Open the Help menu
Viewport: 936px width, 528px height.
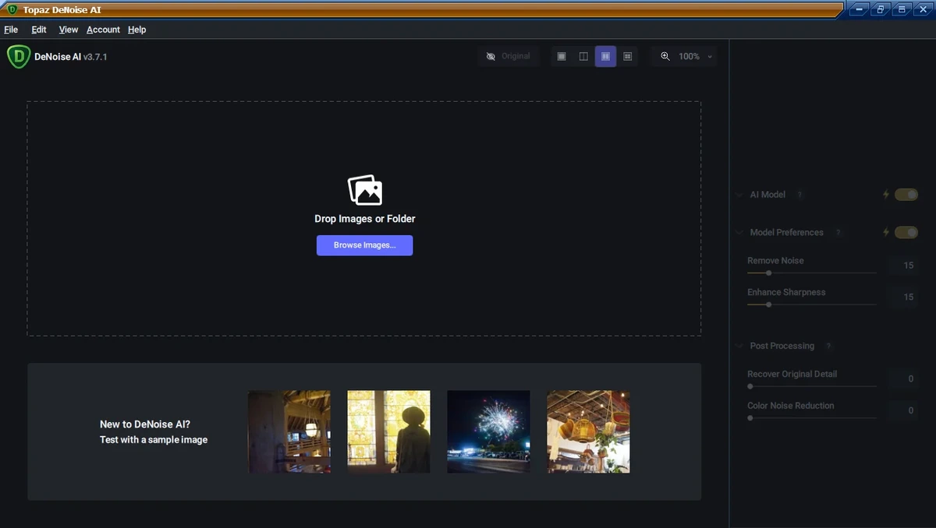click(137, 30)
